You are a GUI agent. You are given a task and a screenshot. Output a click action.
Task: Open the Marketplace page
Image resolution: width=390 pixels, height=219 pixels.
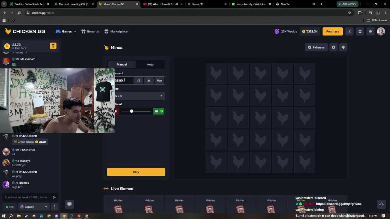tap(116, 31)
